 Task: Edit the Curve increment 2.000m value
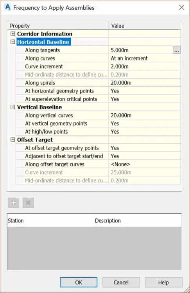145,66
